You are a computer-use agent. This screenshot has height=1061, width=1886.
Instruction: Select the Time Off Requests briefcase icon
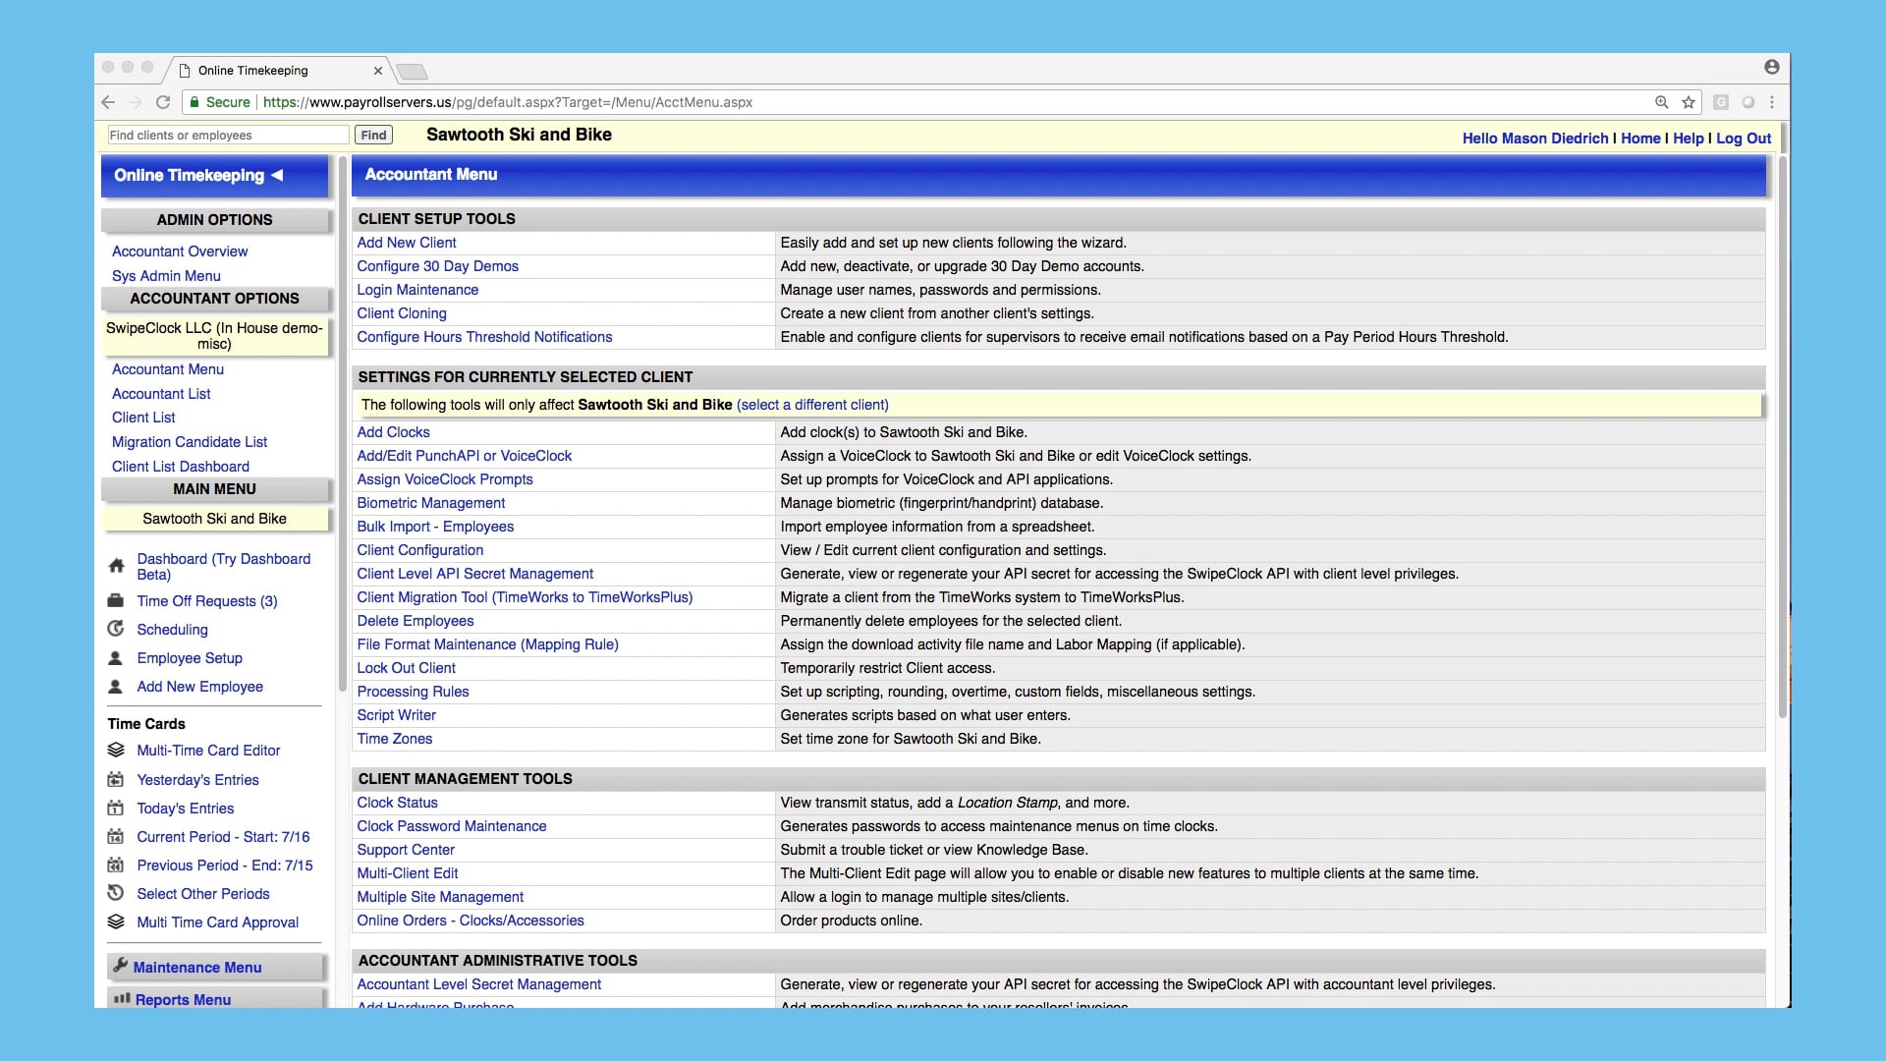tap(116, 600)
